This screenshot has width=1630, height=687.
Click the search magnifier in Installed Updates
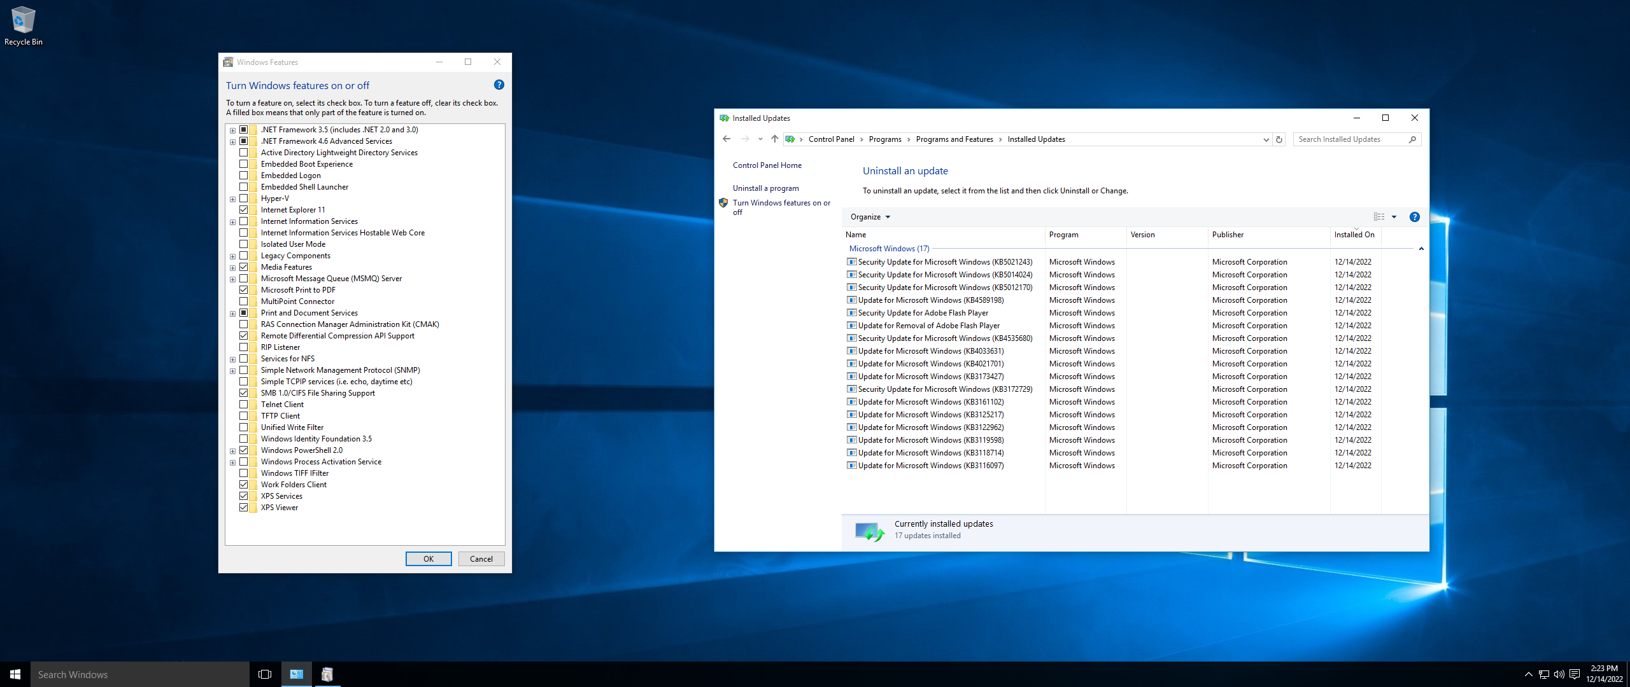point(1412,139)
